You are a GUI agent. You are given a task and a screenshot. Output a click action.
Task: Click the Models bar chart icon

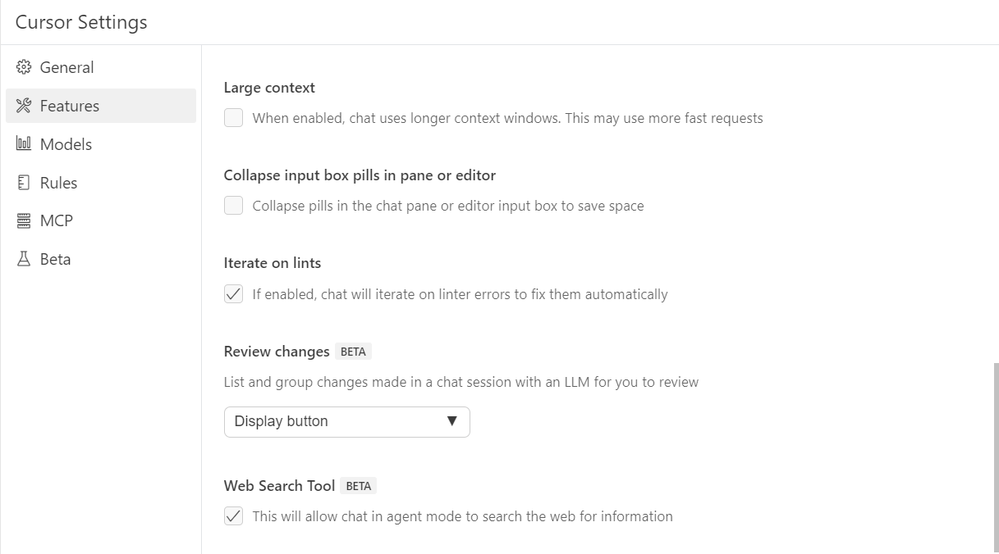[x=24, y=144]
